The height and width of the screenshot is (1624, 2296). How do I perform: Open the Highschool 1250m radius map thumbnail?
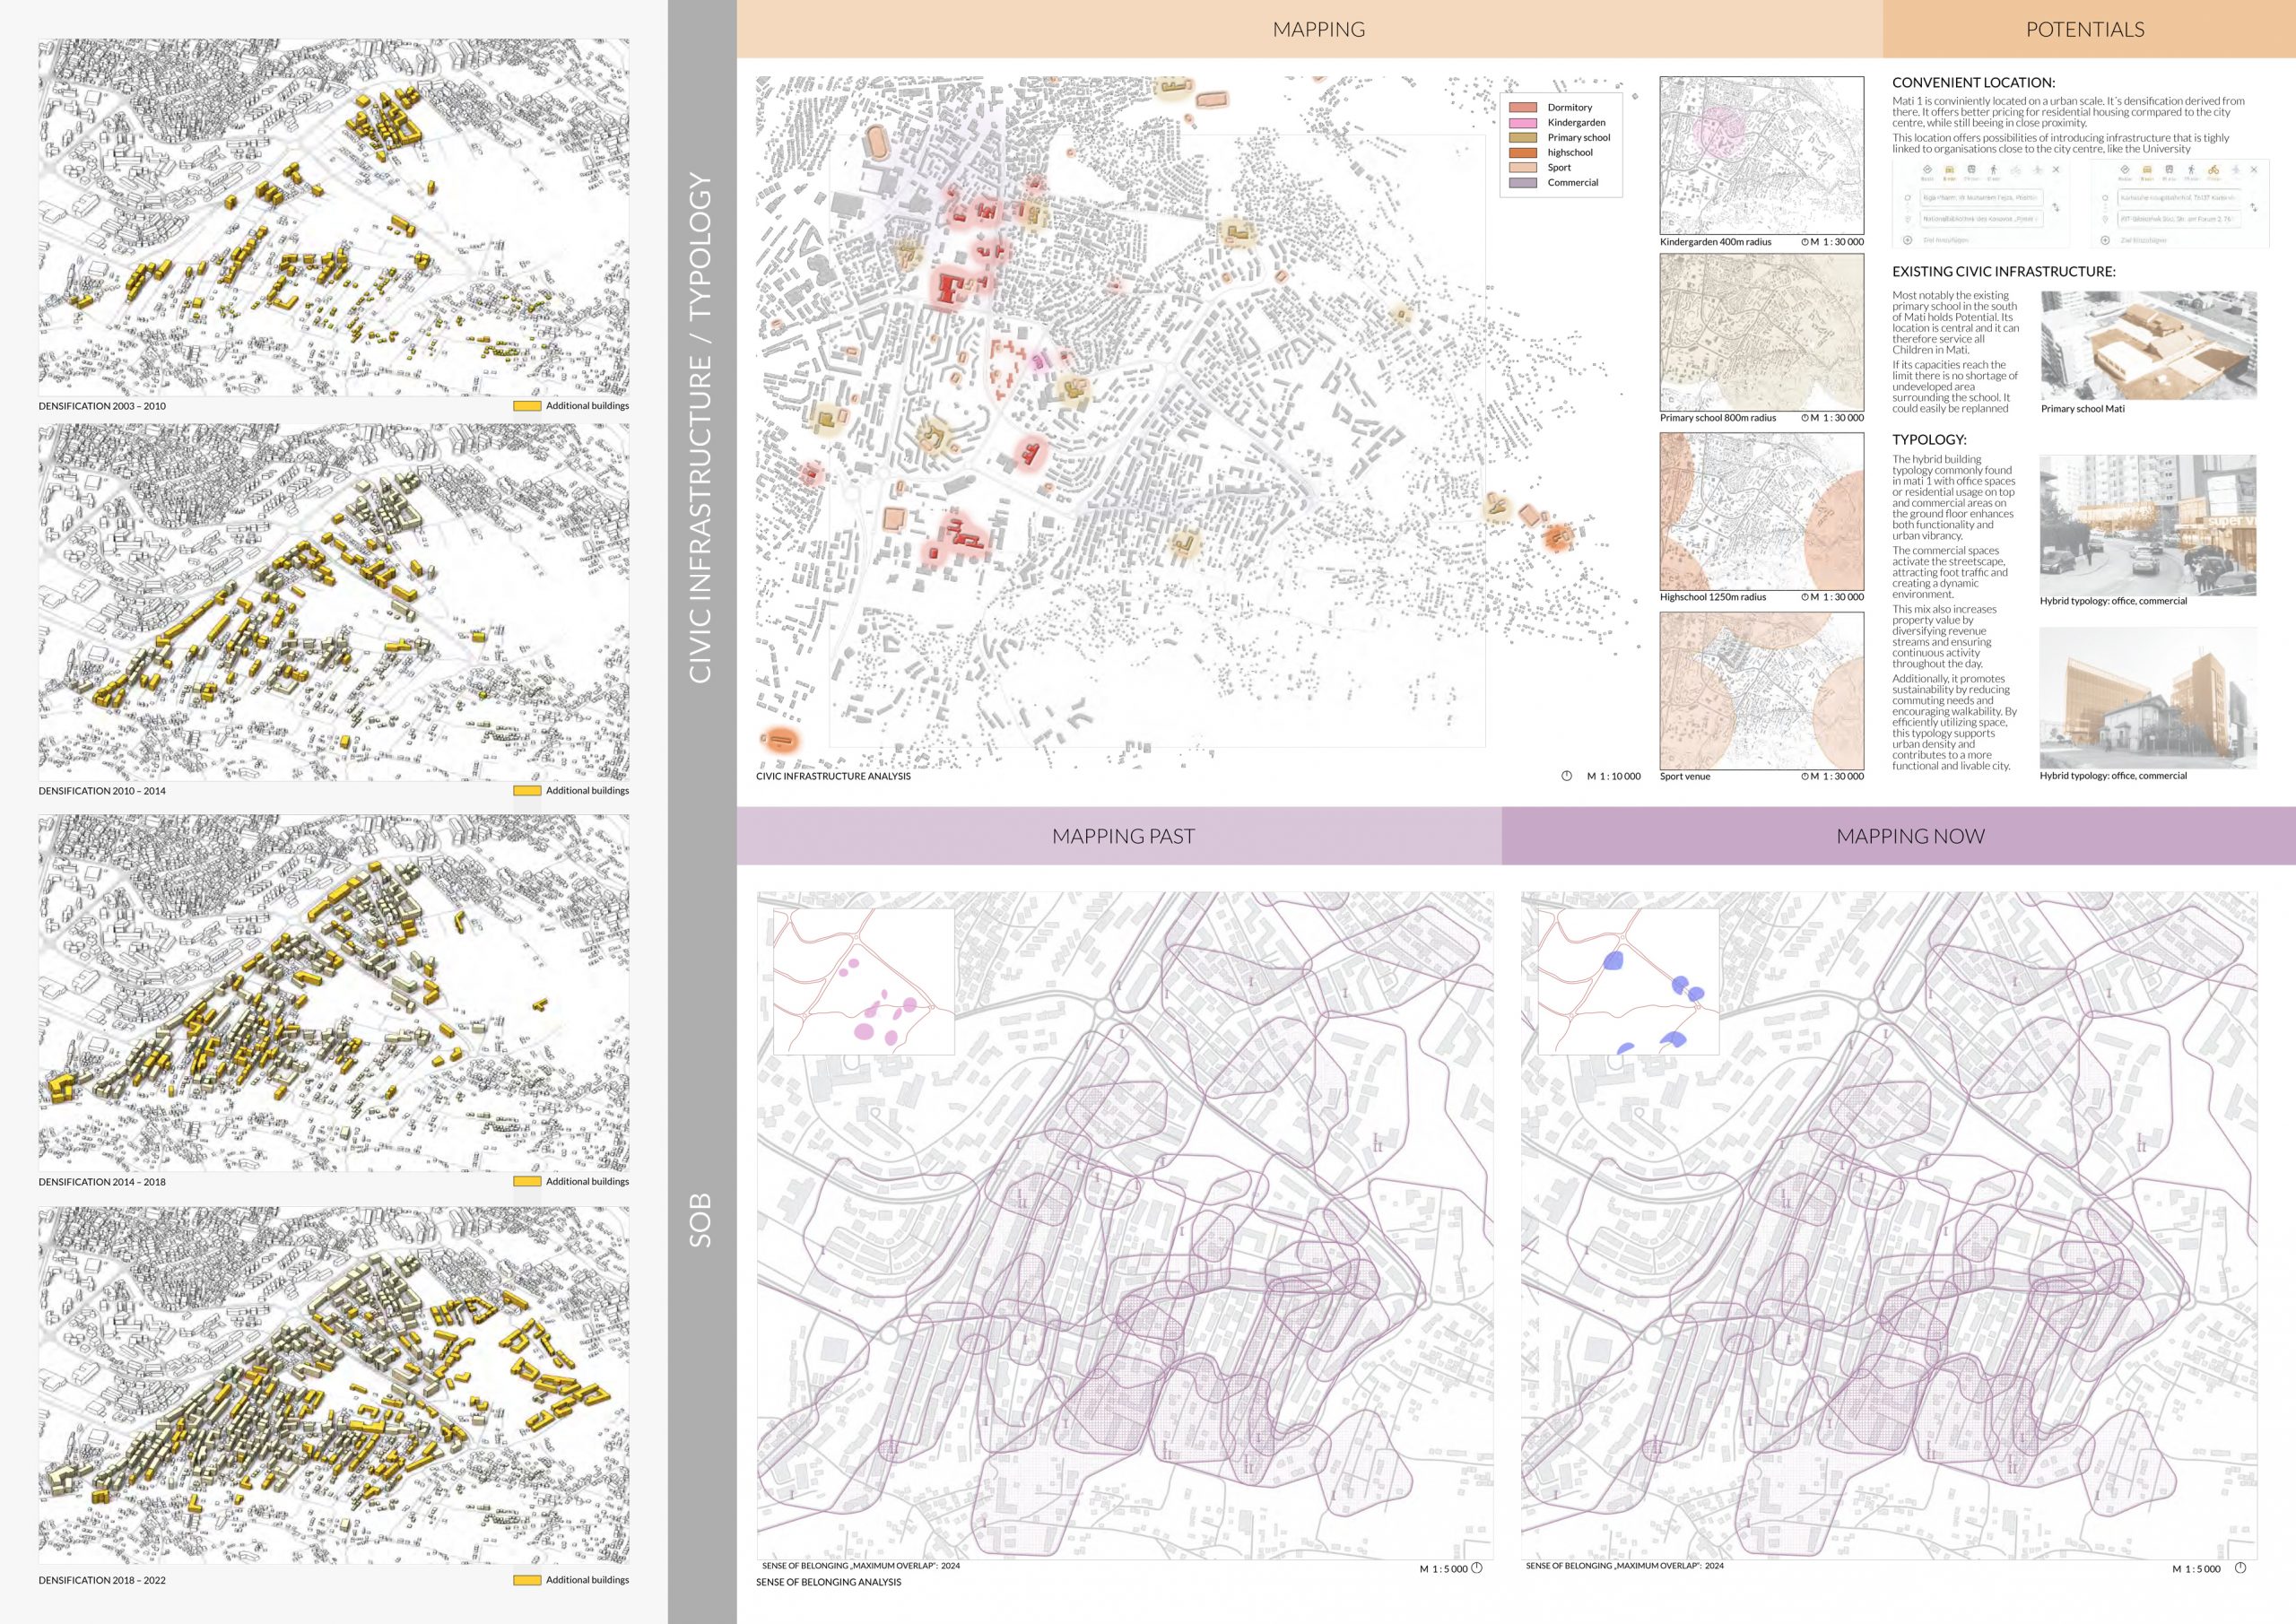(x=1761, y=511)
